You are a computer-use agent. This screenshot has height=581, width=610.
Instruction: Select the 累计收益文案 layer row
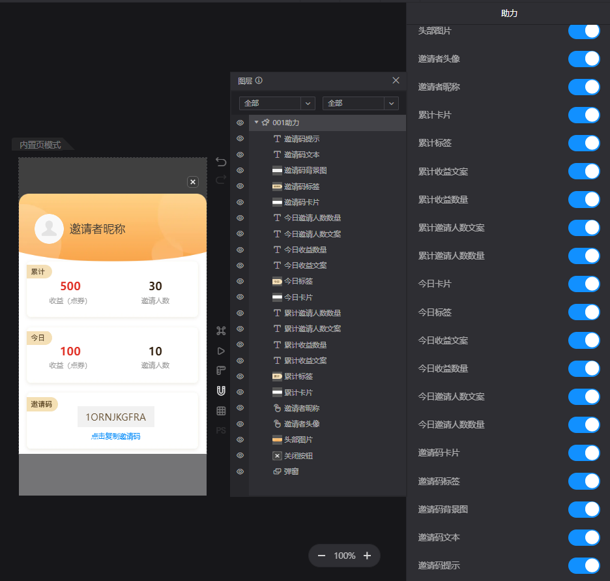tap(327, 361)
